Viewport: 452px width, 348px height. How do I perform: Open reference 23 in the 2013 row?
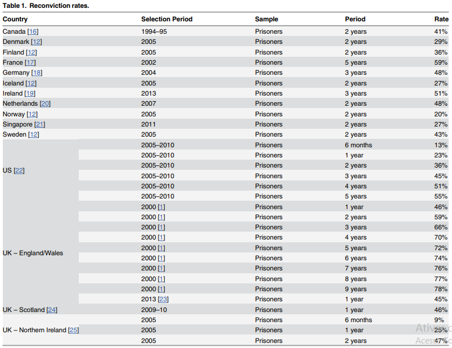point(164,299)
